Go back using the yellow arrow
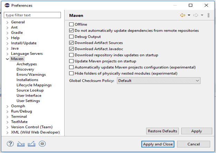The width and height of the screenshot is (216, 153). 182,15
